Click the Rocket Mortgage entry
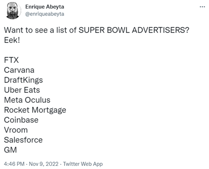 click(x=35, y=110)
